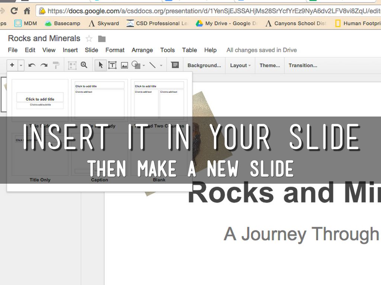Expand the Layout dropdown
Image resolution: width=381 pixels, height=285 pixels.
click(240, 65)
